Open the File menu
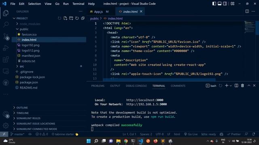 (13, 4)
